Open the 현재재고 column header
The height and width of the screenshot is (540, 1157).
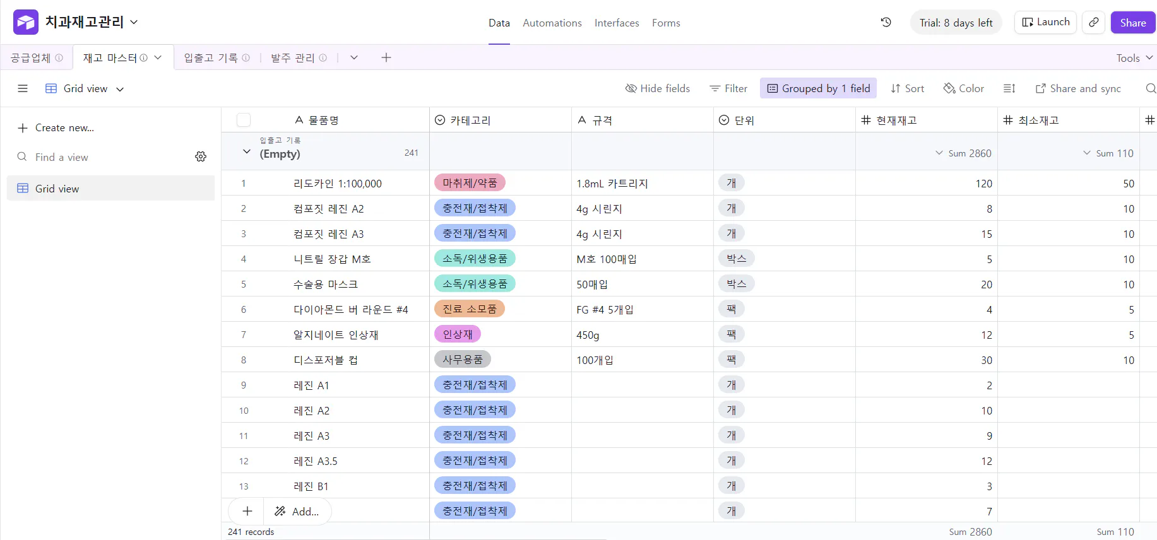[x=927, y=120]
